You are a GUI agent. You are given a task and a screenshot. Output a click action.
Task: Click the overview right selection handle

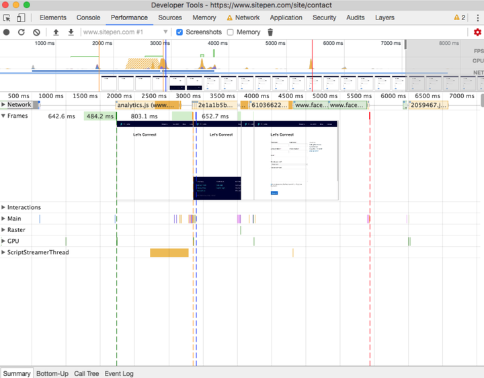coord(405,44)
